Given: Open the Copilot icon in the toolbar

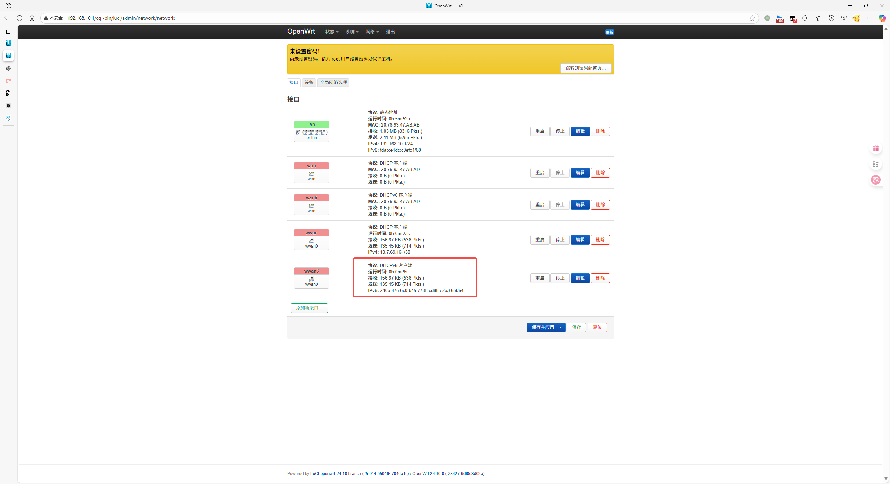Looking at the screenshot, I should (882, 18).
